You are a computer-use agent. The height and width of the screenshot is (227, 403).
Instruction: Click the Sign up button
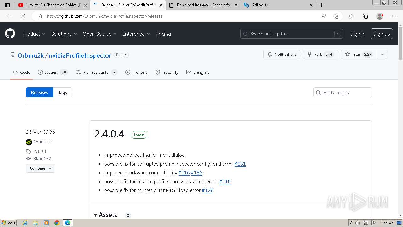click(x=382, y=34)
